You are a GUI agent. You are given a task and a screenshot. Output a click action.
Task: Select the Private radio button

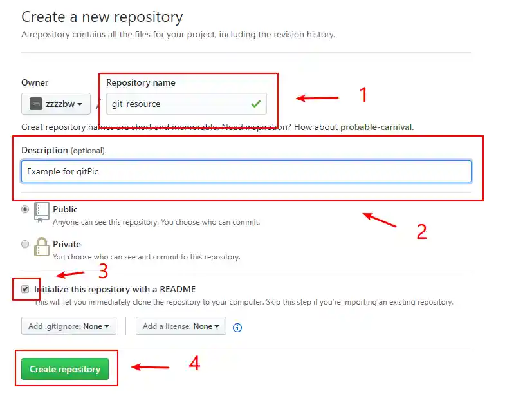[x=25, y=244]
